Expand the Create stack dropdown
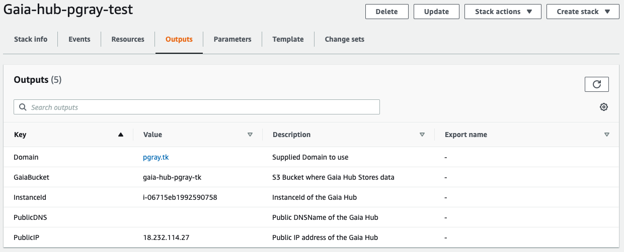 (583, 12)
